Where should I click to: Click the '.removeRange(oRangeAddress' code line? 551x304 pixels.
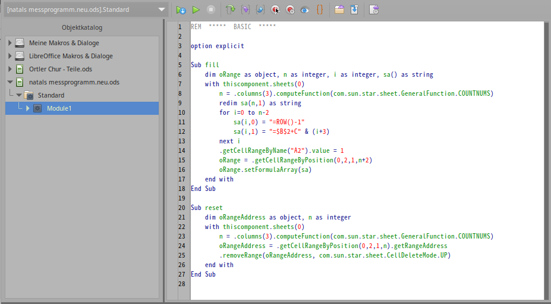(335, 255)
